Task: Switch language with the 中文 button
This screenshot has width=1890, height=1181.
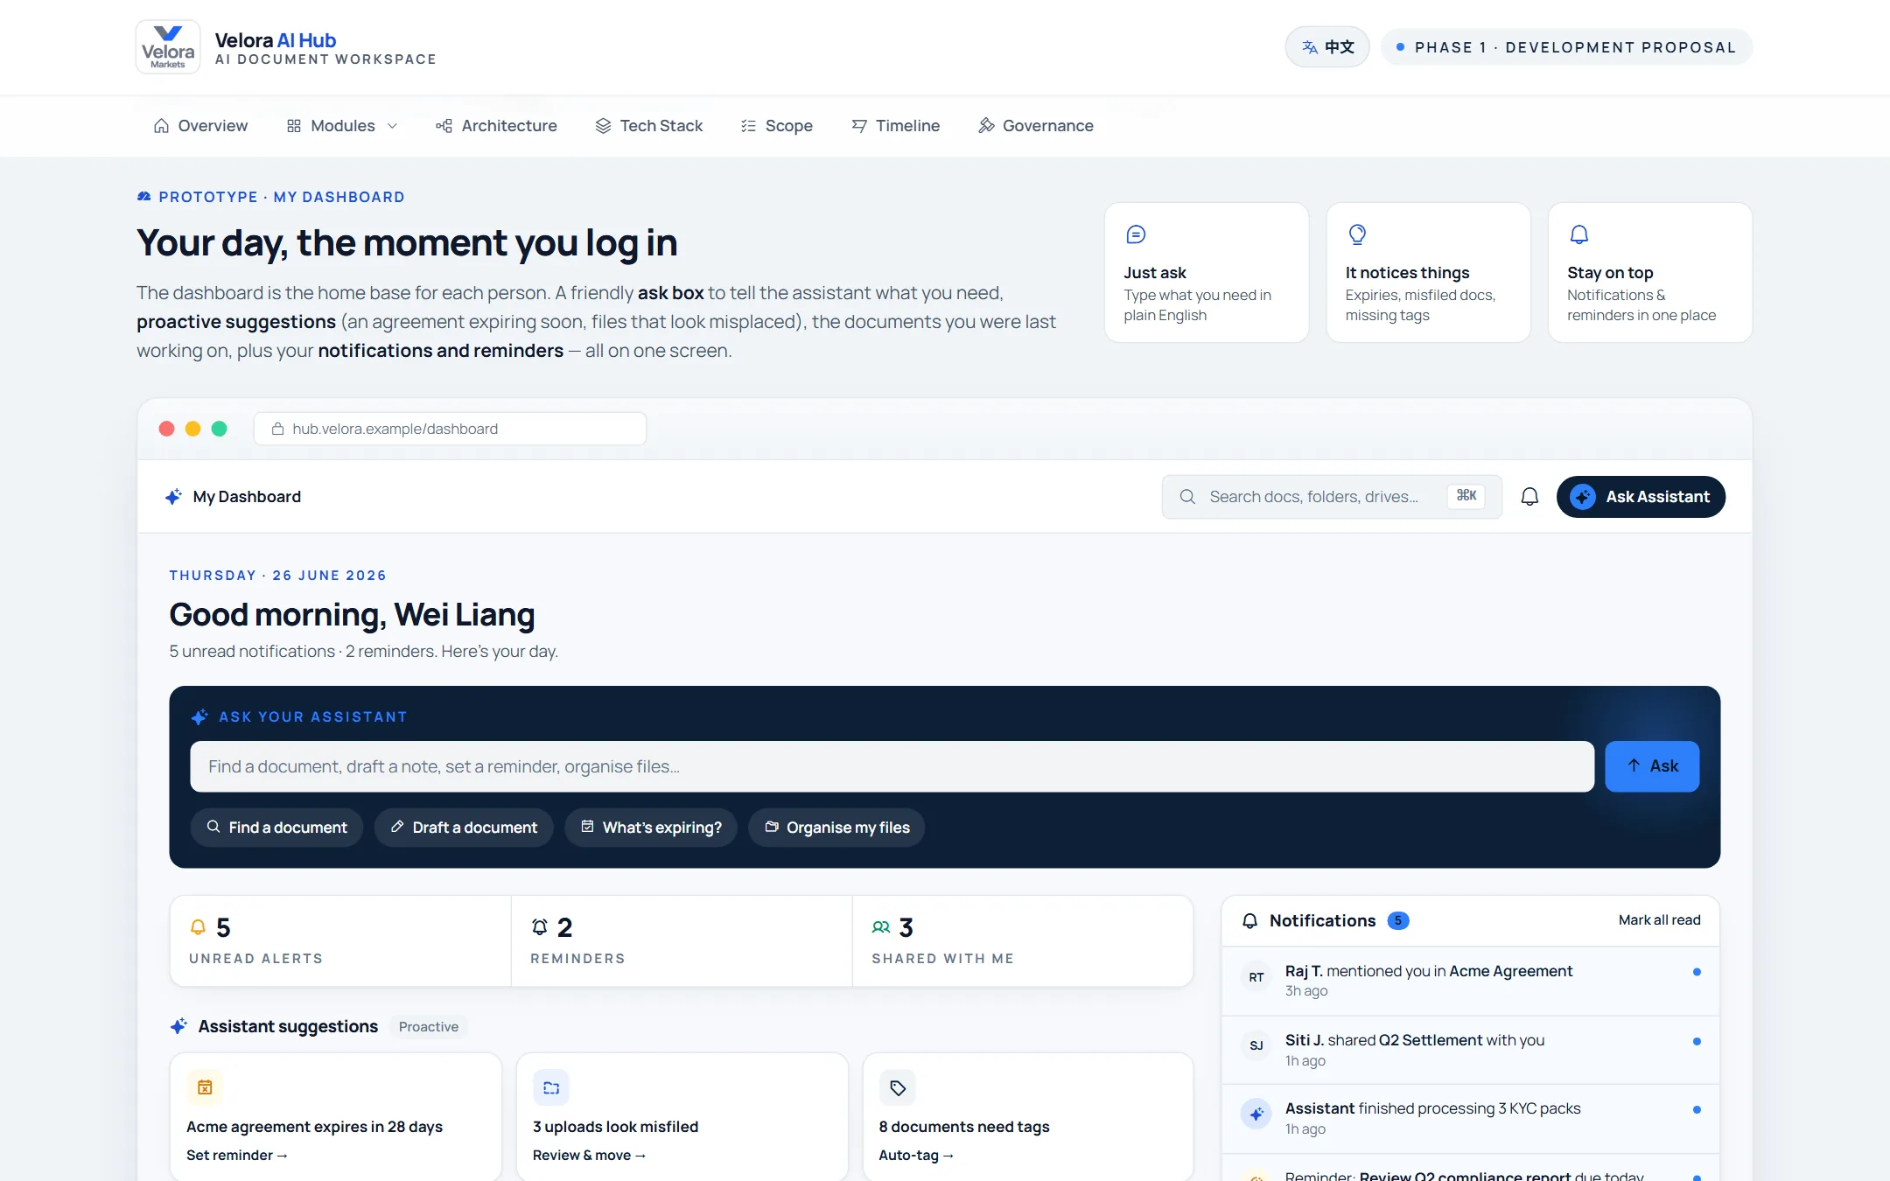Action: (1327, 47)
